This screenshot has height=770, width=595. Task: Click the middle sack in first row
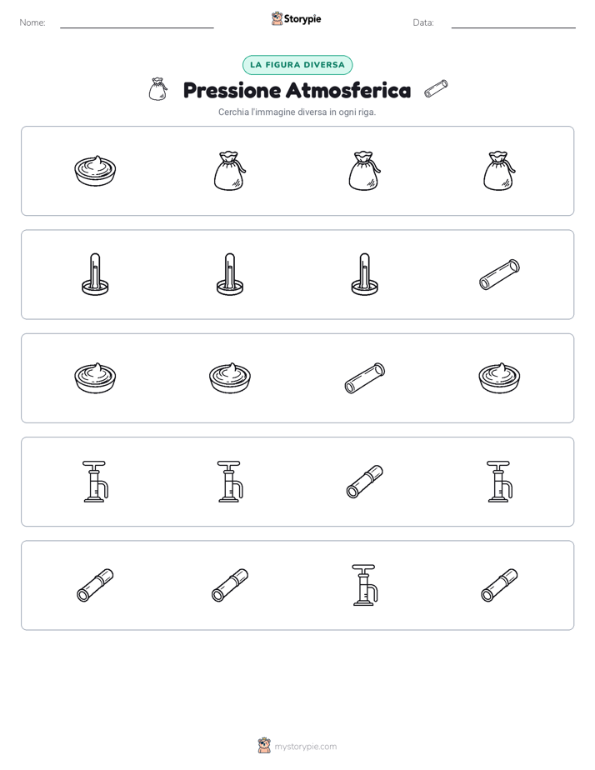[x=365, y=171]
